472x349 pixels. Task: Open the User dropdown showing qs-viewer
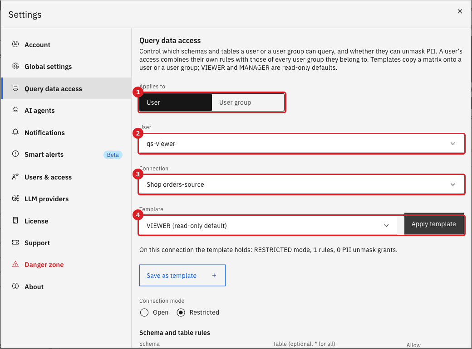pos(302,144)
